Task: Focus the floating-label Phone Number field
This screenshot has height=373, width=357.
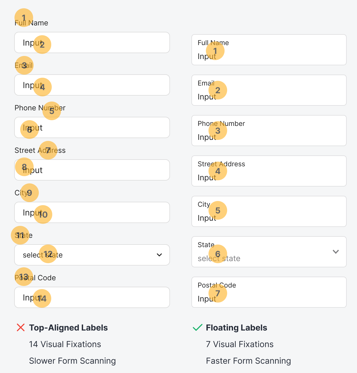Action: coord(269,131)
